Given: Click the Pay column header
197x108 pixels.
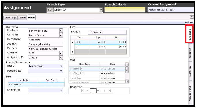Looking at the screenshot, I should 98,38.
